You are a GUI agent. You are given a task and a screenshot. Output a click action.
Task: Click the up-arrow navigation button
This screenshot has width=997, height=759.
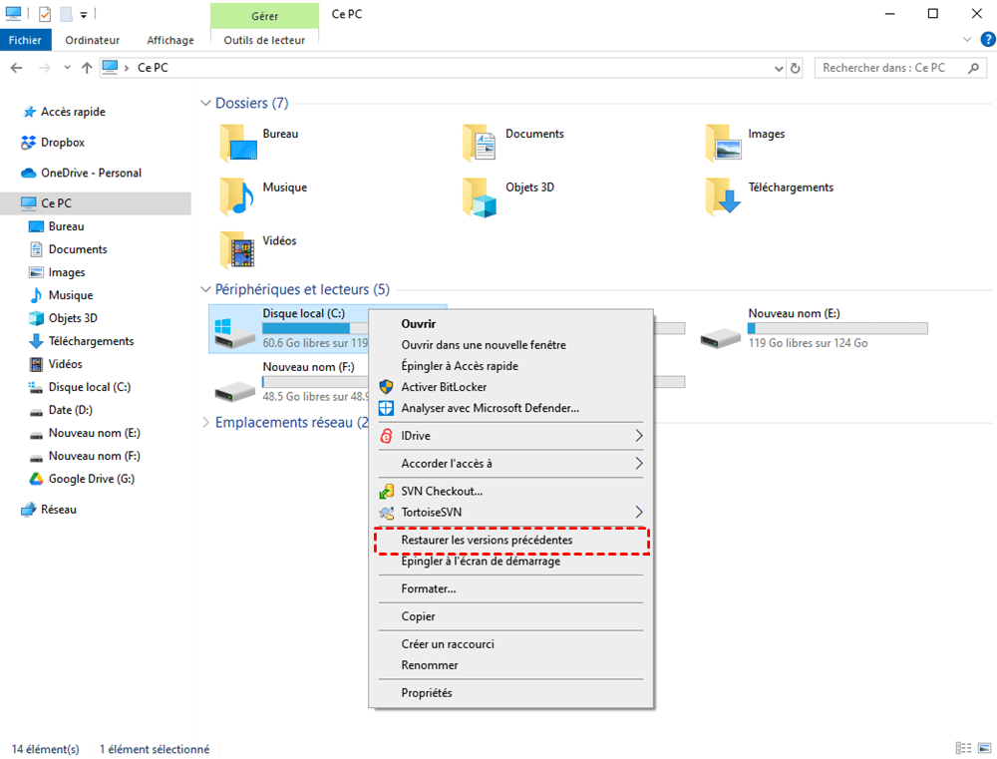pyautogui.click(x=87, y=68)
